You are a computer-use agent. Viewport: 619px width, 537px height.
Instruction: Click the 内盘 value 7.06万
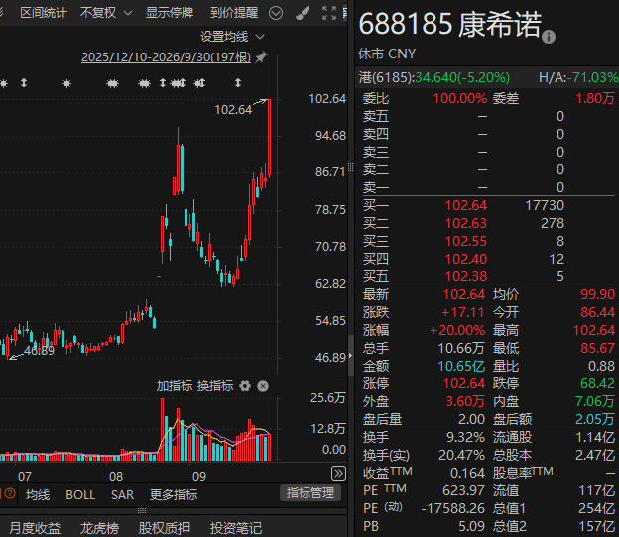pyautogui.click(x=595, y=402)
